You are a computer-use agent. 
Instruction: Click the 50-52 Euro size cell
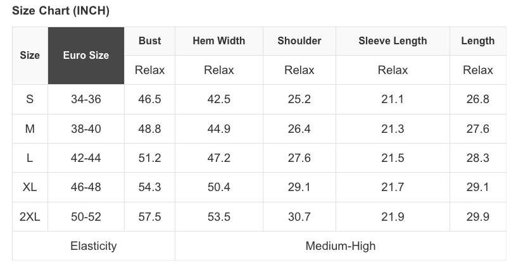click(86, 217)
